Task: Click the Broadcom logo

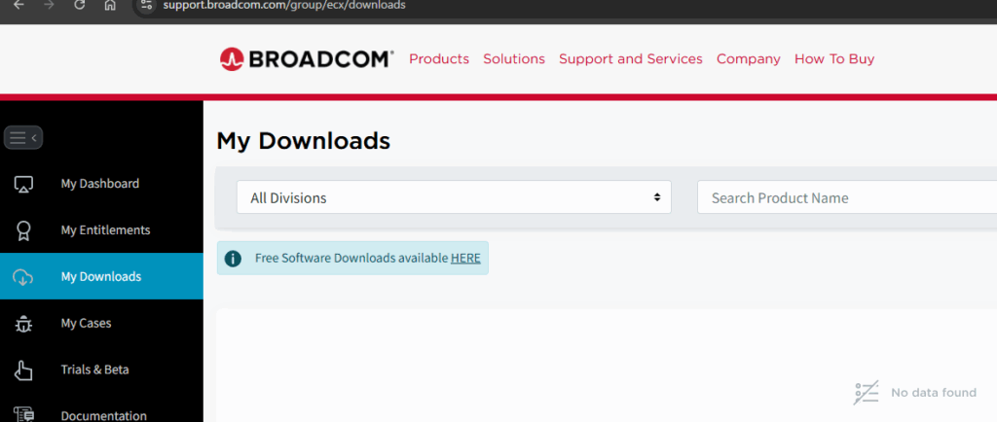Action: (x=307, y=59)
